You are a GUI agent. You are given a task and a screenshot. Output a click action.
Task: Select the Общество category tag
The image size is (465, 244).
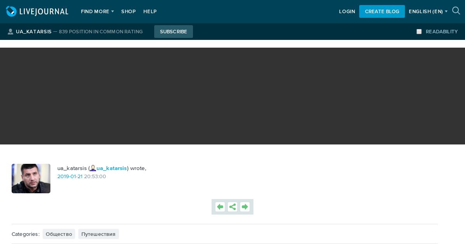click(59, 234)
